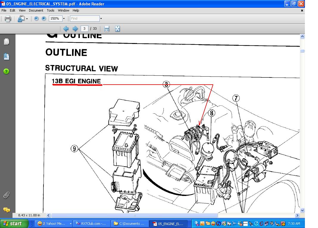
Task: Click the Windows start button
Action: (14, 224)
